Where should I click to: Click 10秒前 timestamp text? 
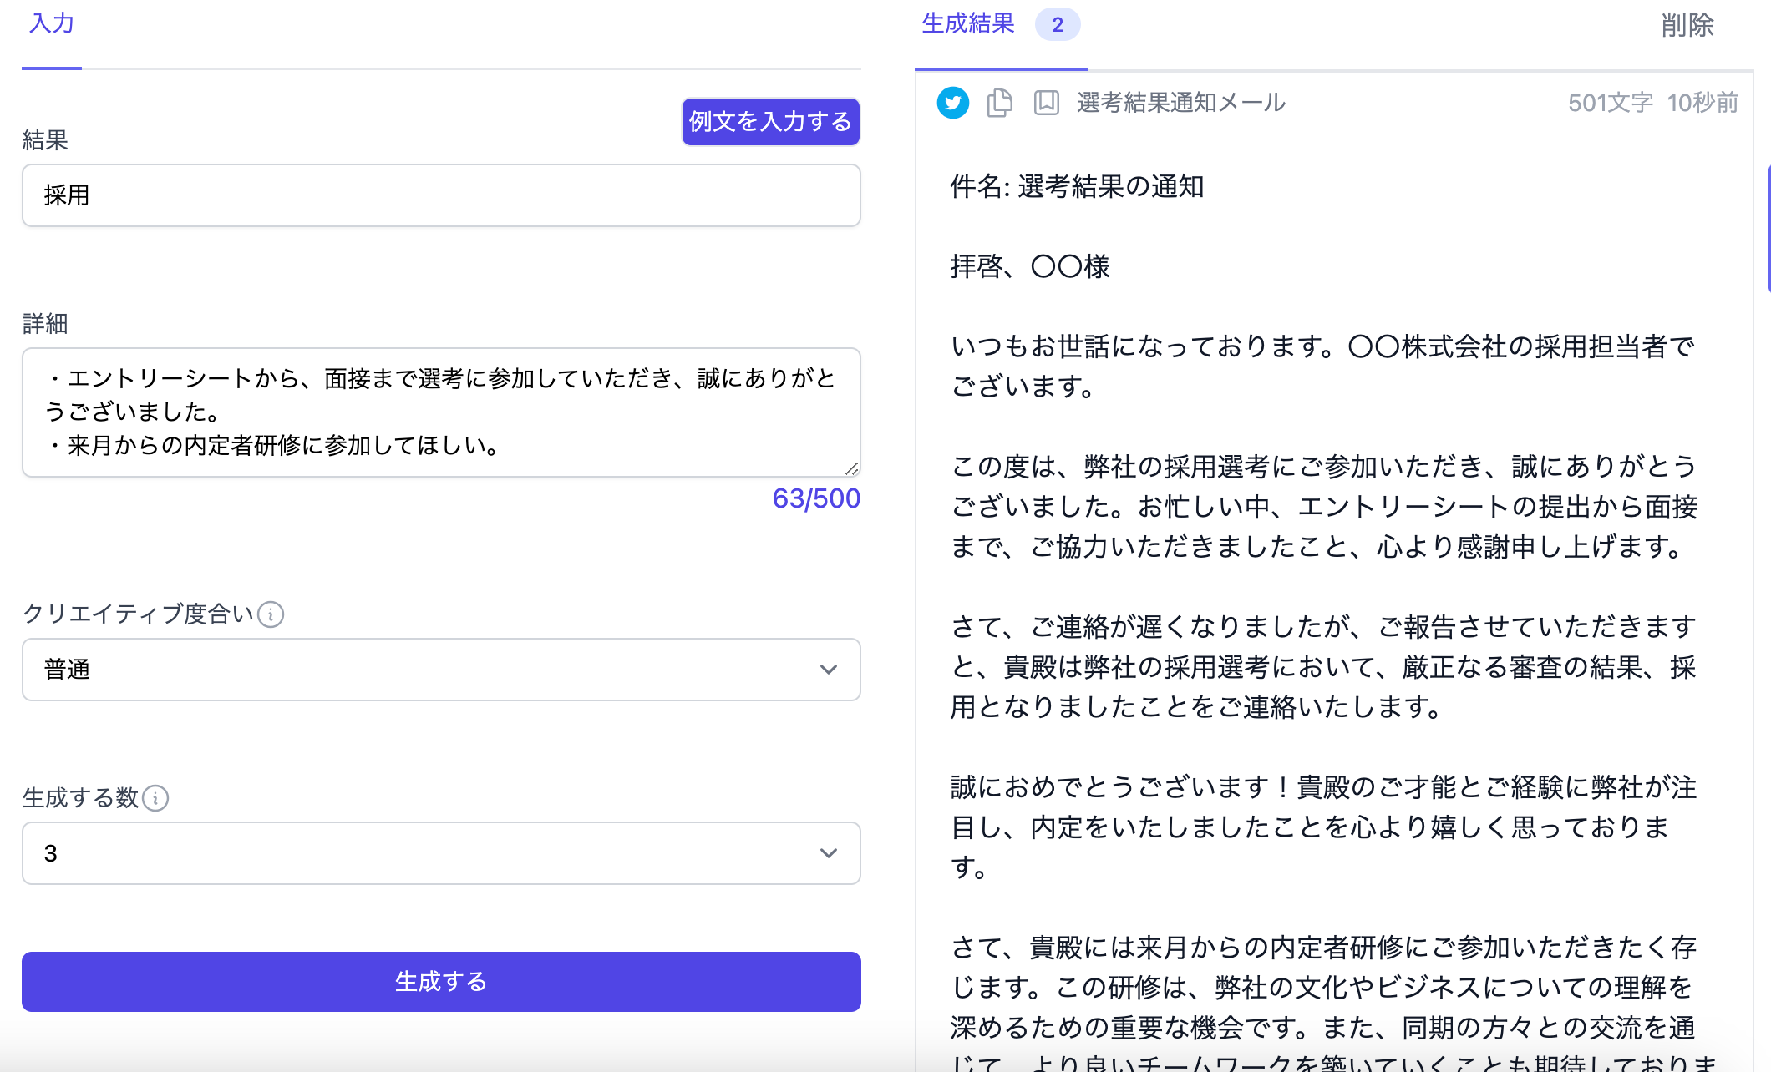click(1702, 103)
